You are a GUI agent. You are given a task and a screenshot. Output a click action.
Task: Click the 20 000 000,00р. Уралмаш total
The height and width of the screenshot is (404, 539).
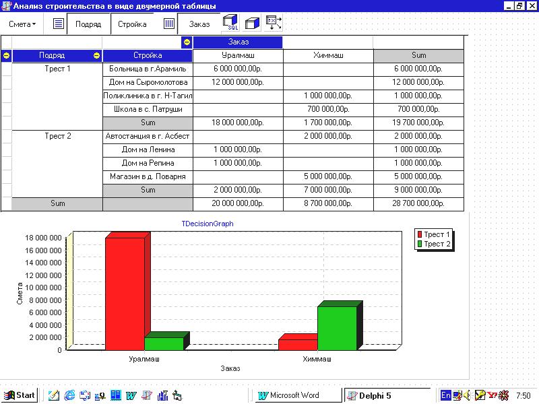coord(238,203)
